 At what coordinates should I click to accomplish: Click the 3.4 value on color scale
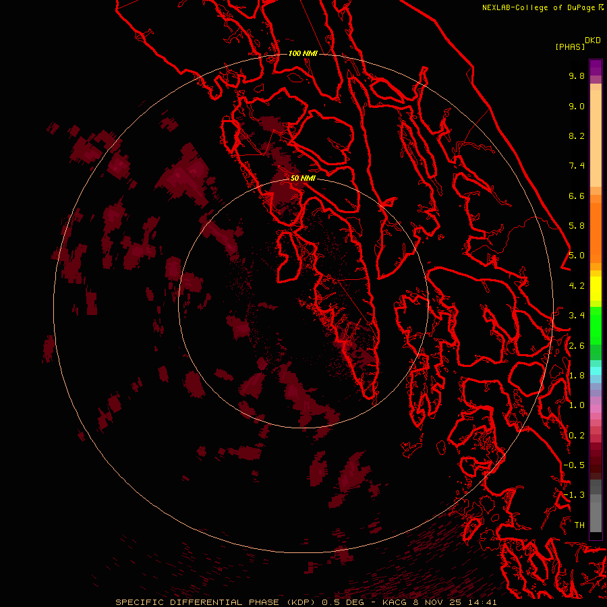[x=577, y=316]
